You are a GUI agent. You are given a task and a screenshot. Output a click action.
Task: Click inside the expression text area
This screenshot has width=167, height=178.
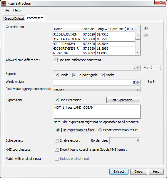97,112
